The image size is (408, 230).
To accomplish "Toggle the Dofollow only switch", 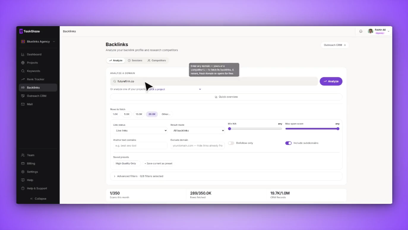I will (231, 143).
